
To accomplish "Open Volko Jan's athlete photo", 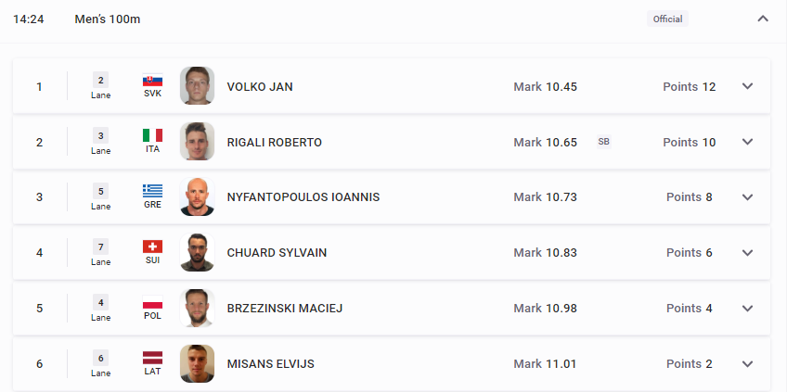I will (x=198, y=85).
